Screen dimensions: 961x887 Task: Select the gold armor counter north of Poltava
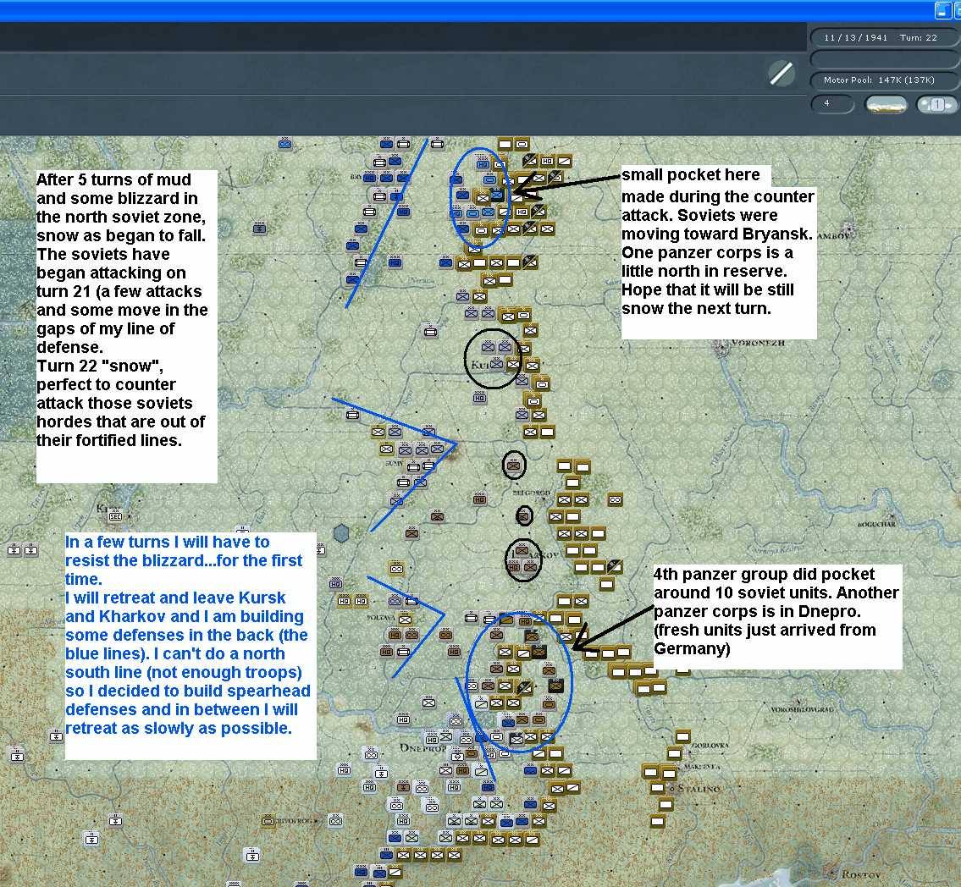point(396,569)
